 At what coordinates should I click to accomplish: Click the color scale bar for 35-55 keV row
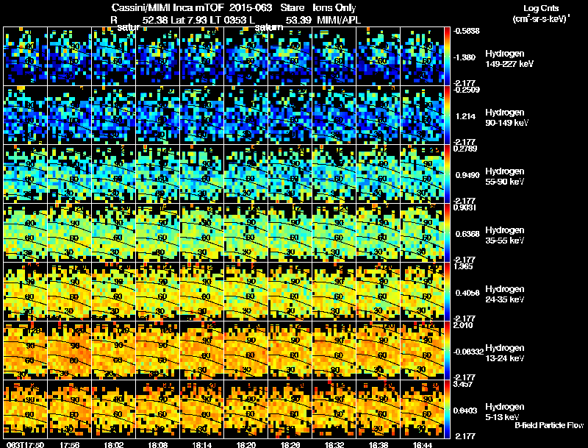tap(447, 233)
